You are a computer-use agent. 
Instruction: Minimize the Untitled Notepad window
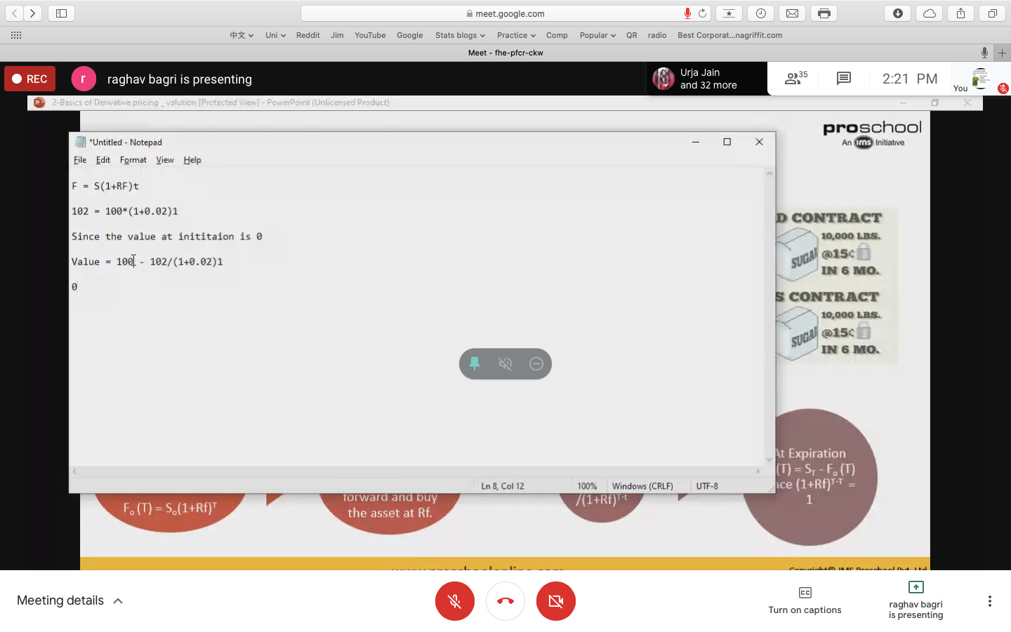(x=696, y=142)
